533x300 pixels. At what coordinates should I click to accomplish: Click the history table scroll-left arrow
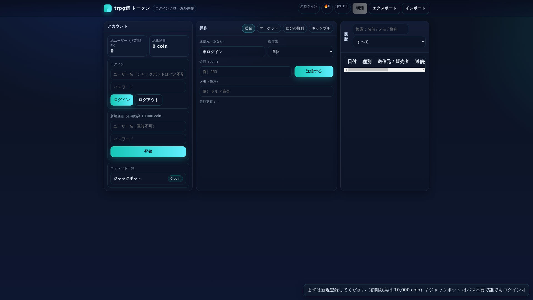[346, 70]
